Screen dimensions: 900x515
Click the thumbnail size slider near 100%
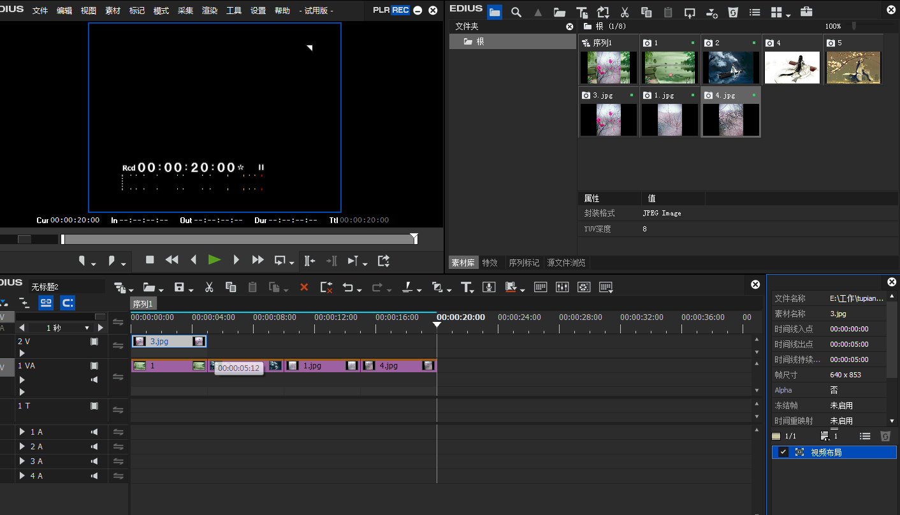(x=853, y=26)
